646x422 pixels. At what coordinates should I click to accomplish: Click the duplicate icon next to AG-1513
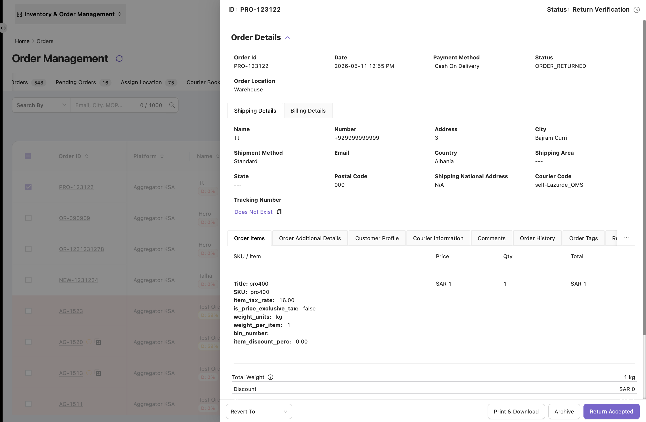98,373
